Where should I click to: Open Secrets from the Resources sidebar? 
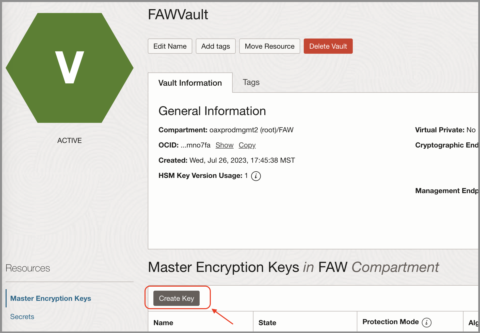[22, 317]
